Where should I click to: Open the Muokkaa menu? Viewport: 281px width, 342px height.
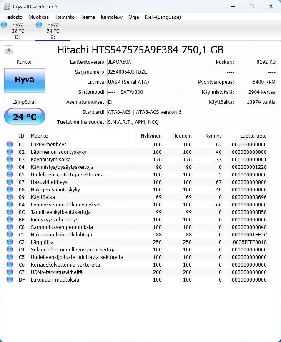(39, 17)
